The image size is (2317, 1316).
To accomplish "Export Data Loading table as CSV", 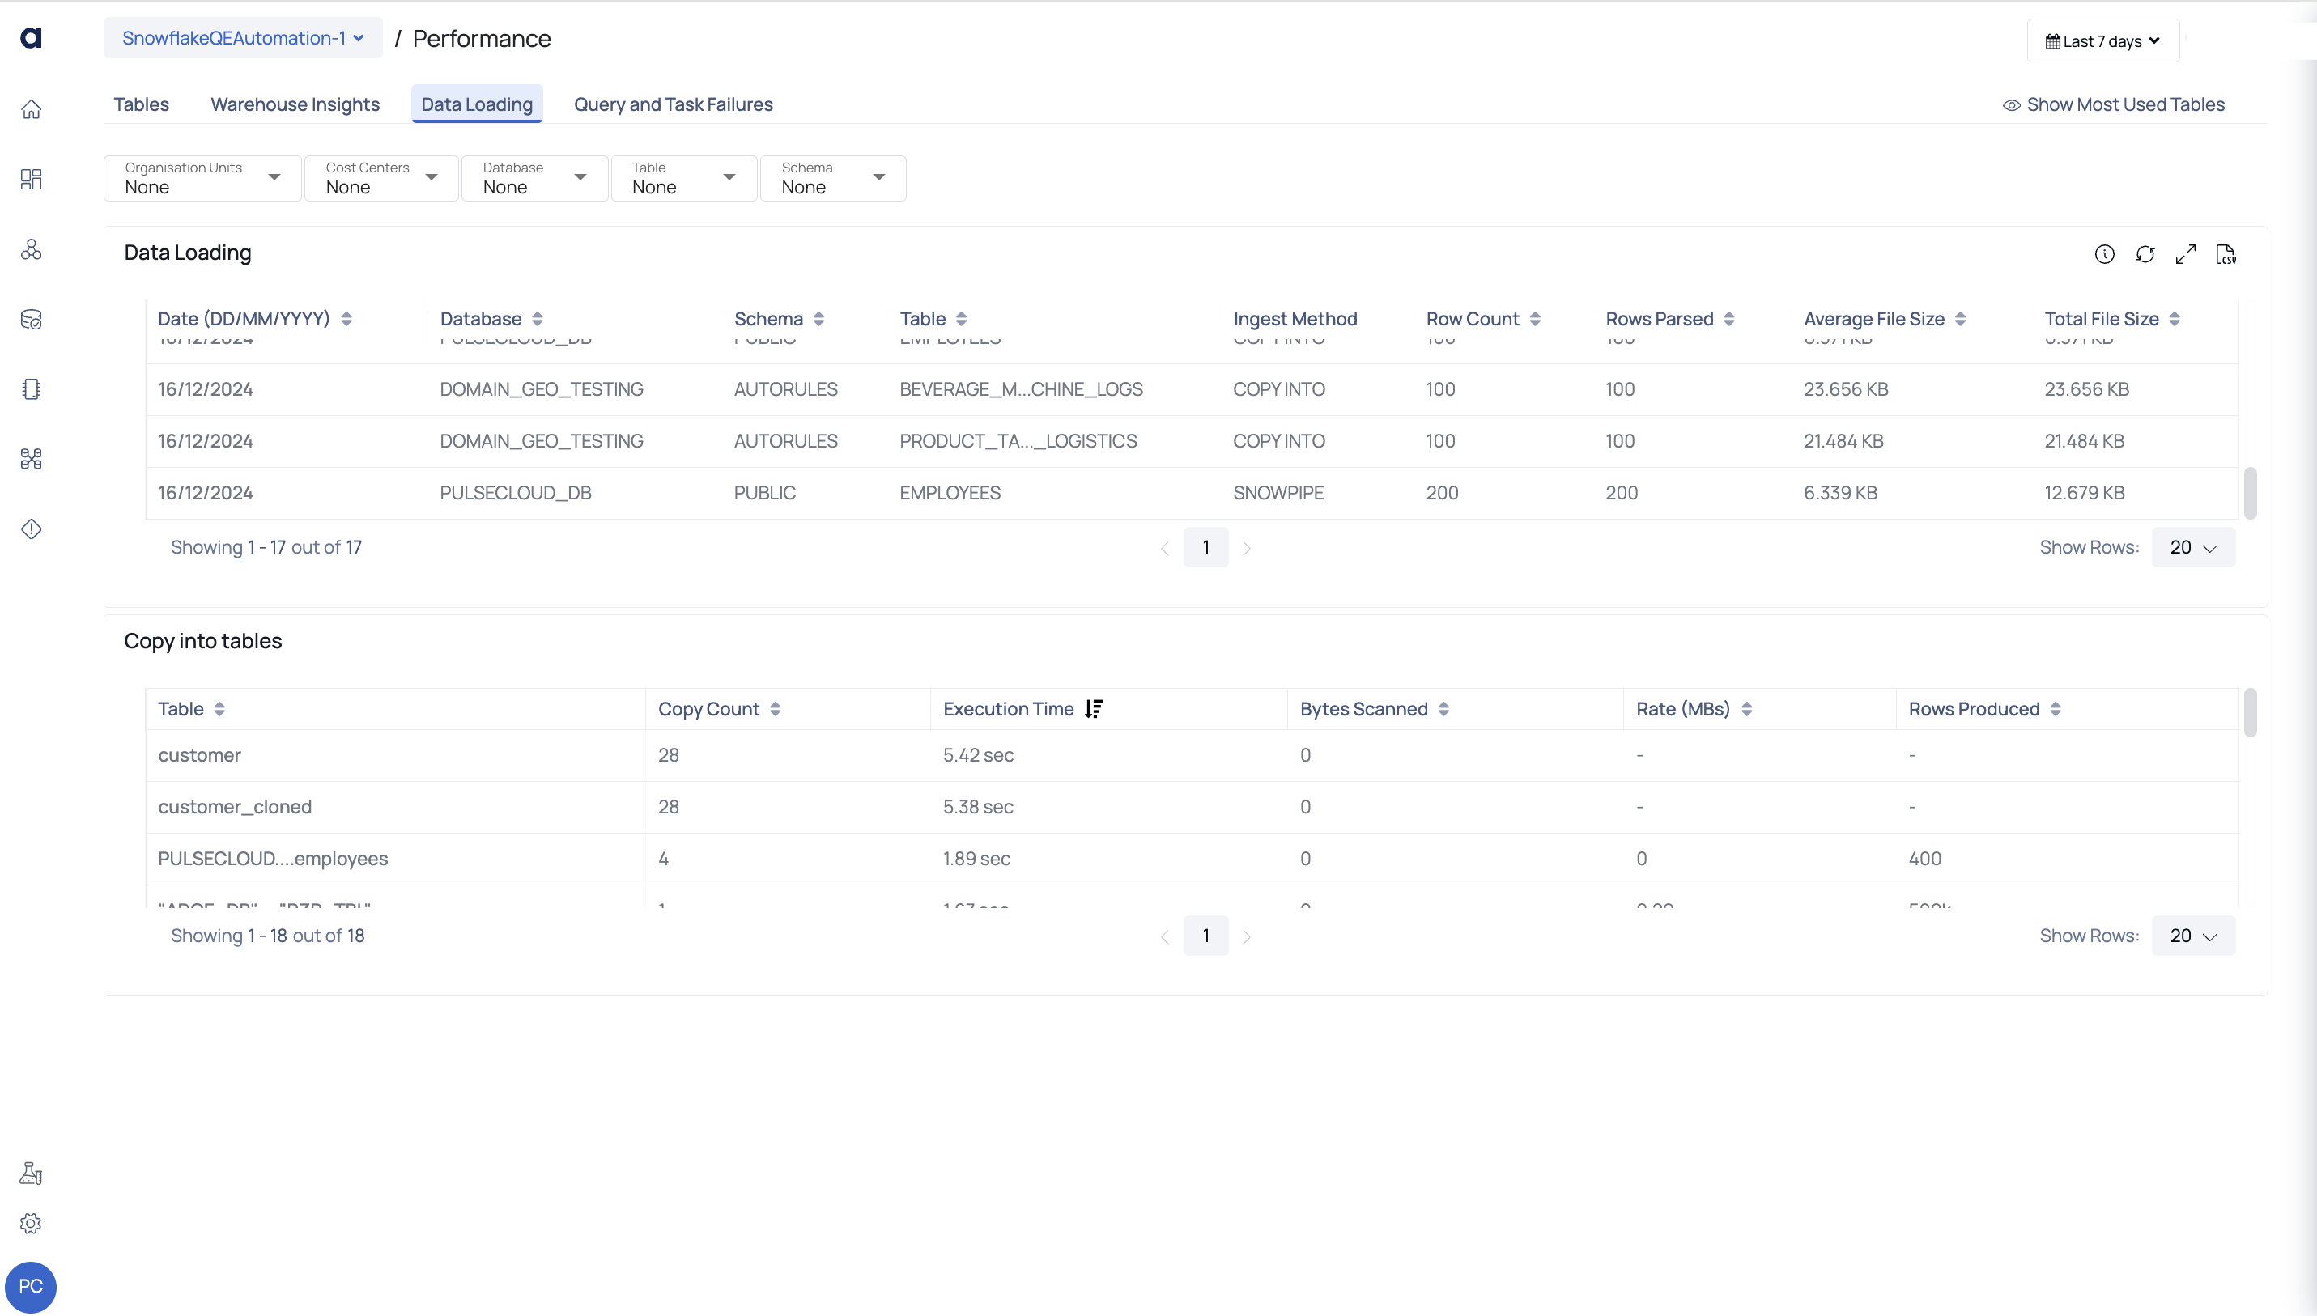I will (2226, 254).
